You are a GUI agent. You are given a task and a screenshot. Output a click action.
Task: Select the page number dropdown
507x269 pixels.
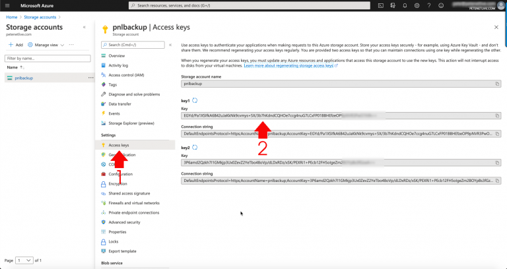tap(24, 260)
